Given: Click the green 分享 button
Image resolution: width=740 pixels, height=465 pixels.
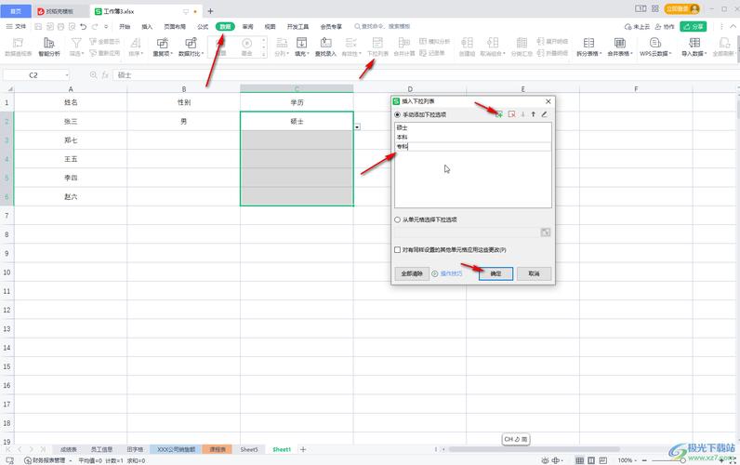Looking at the screenshot, I should (694, 26).
